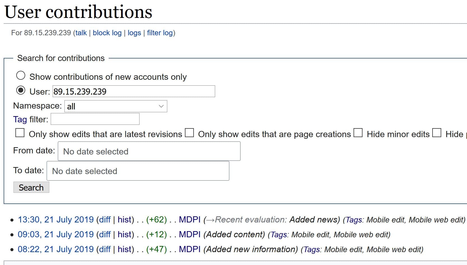467x265 pixels.
Task: Open the 'talk' link for this IP
Action: 81,33
